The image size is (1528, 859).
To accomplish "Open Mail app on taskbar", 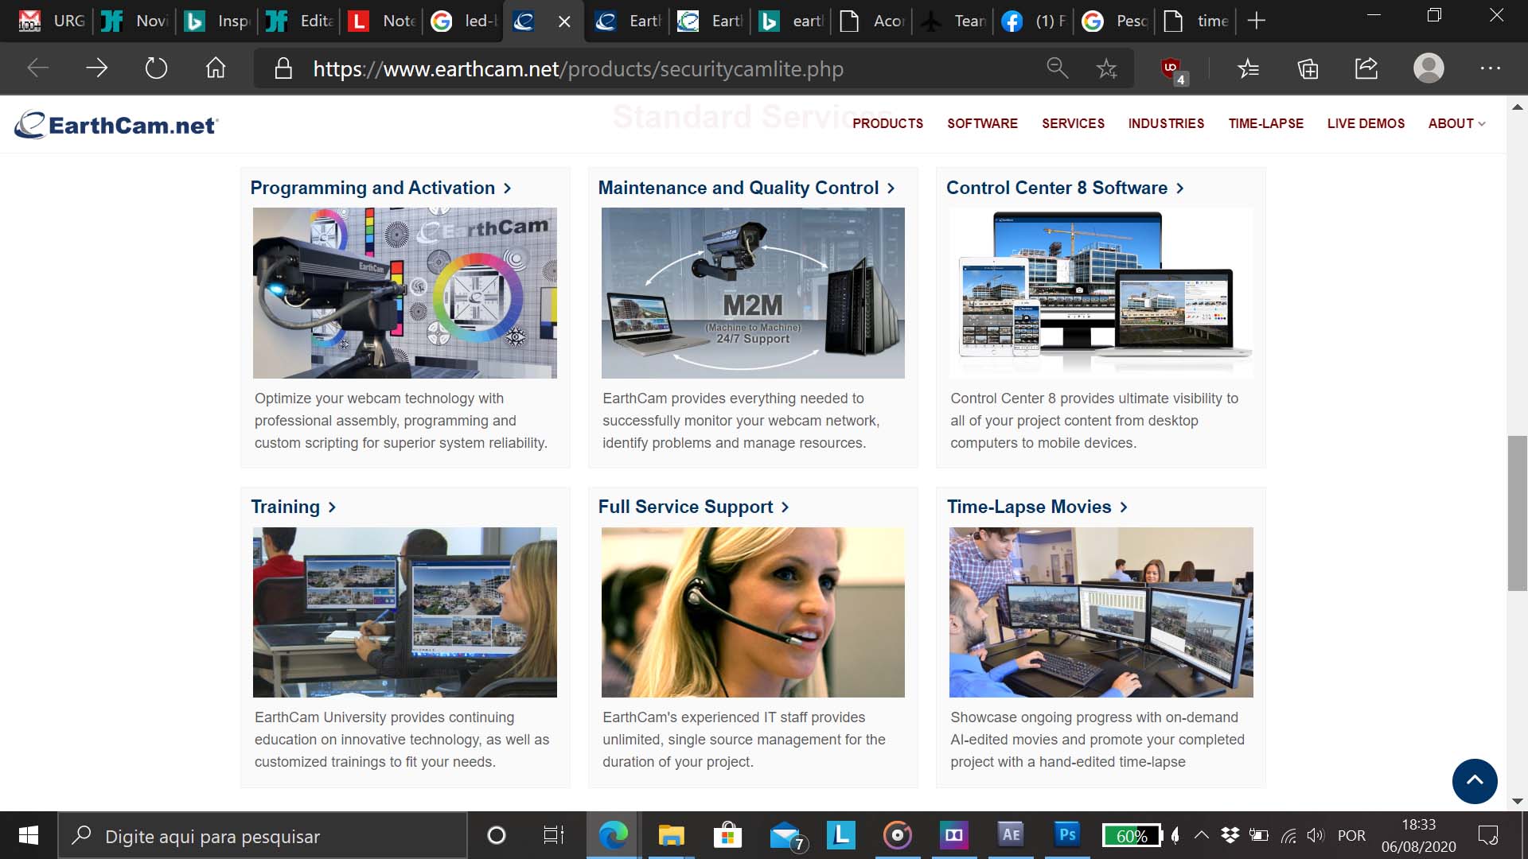I will pyautogui.click(x=787, y=836).
